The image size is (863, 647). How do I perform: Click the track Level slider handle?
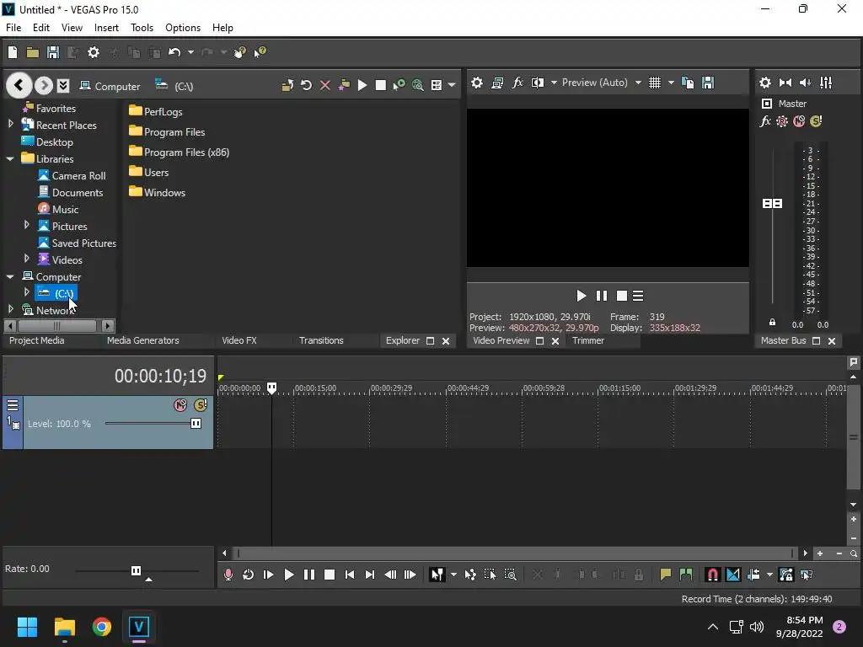(196, 424)
